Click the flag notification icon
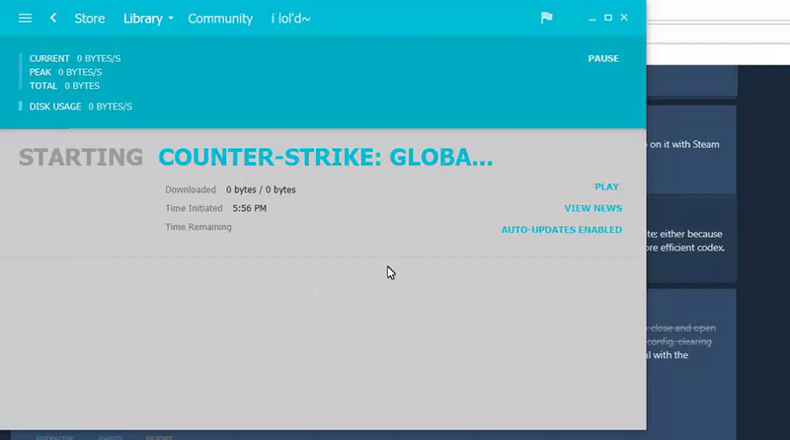 click(547, 18)
